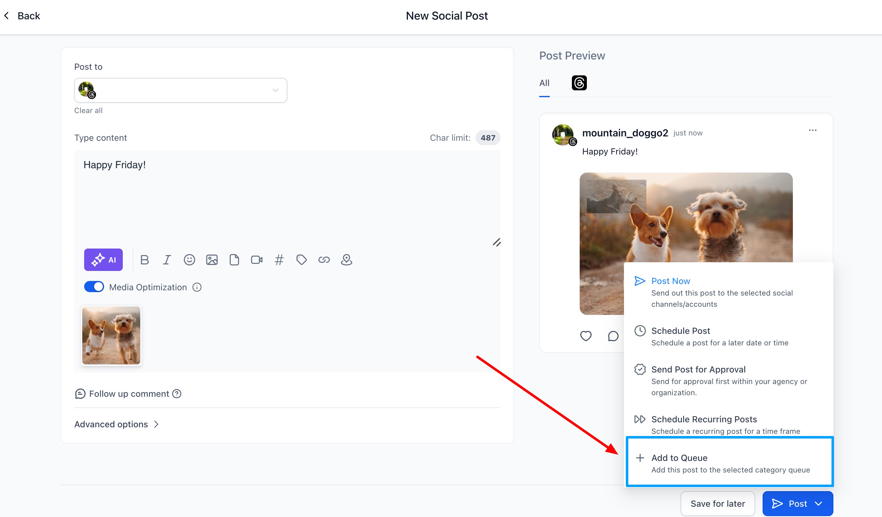Click the link insertion icon
882x517 pixels.
(324, 259)
